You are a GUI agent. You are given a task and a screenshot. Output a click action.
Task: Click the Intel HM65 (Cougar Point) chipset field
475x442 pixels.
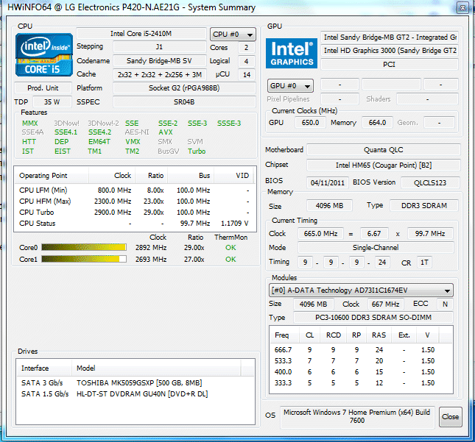[384, 165]
